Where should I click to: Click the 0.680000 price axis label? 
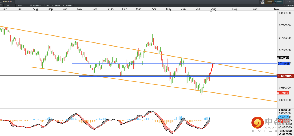pyautogui.click(x=285, y=88)
